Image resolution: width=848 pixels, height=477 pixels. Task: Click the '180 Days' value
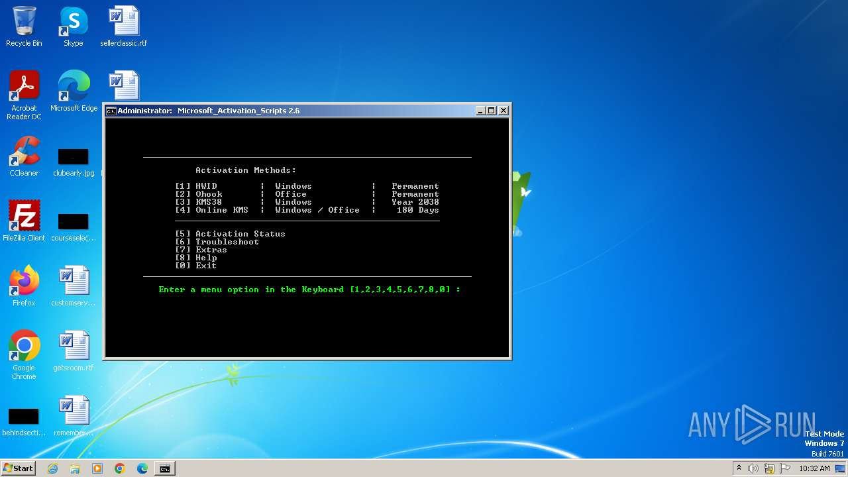418,210
